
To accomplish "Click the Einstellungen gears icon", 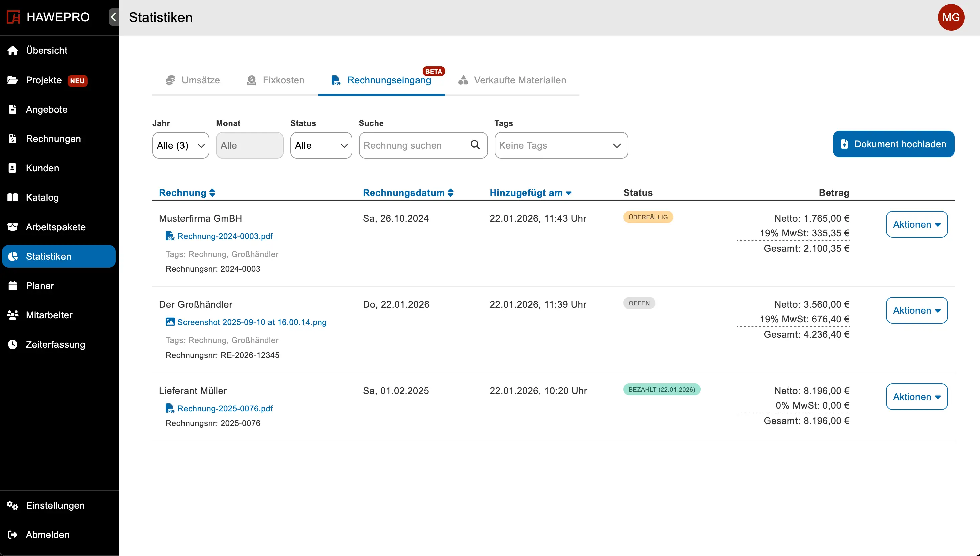I will 13,505.
